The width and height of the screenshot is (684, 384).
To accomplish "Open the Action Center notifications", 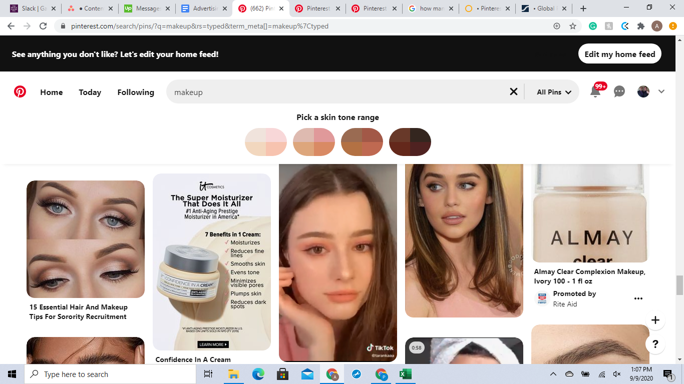I will click(x=668, y=374).
